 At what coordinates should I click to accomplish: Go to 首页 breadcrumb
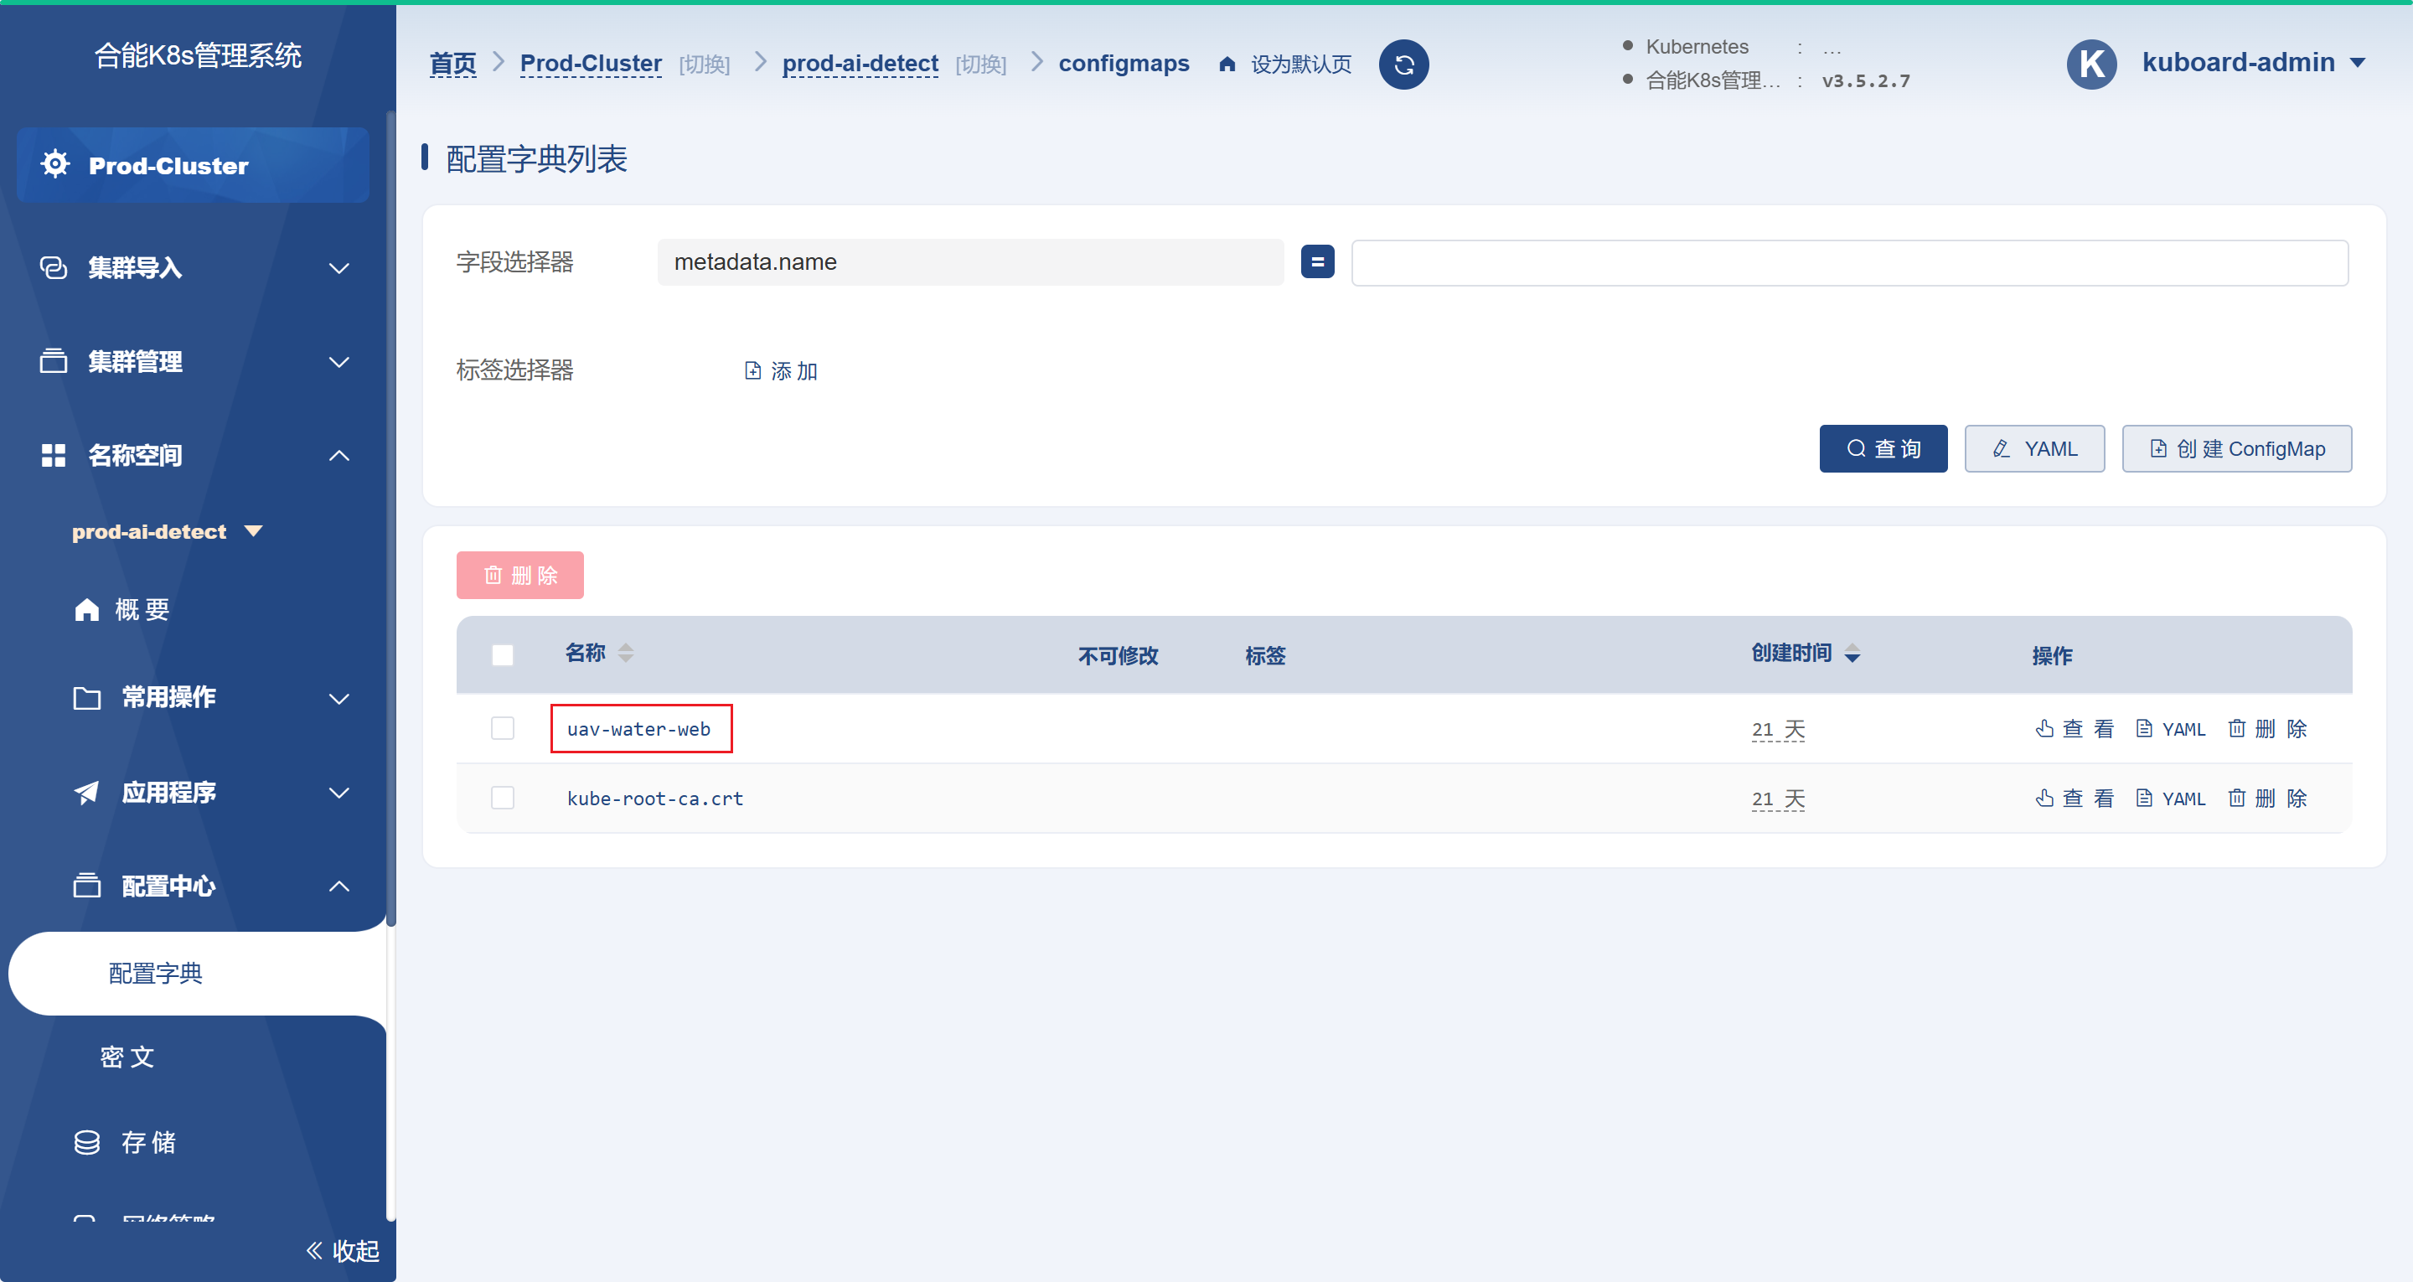(x=452, y=64)
